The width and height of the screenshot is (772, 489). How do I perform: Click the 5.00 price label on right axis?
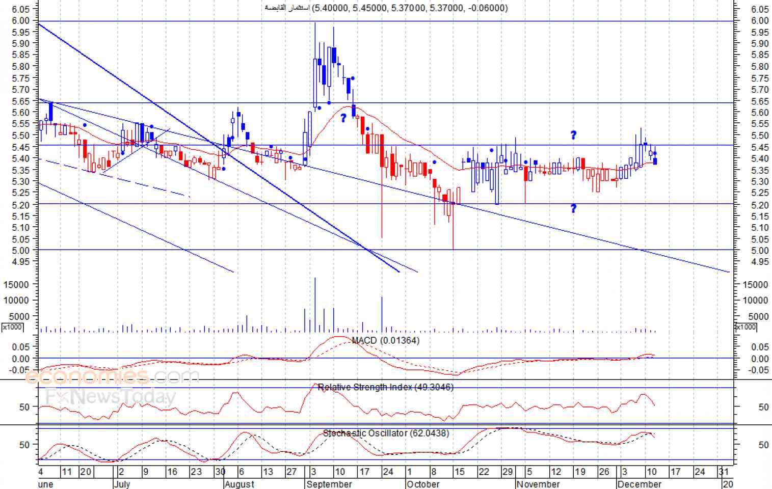point(760,251)
